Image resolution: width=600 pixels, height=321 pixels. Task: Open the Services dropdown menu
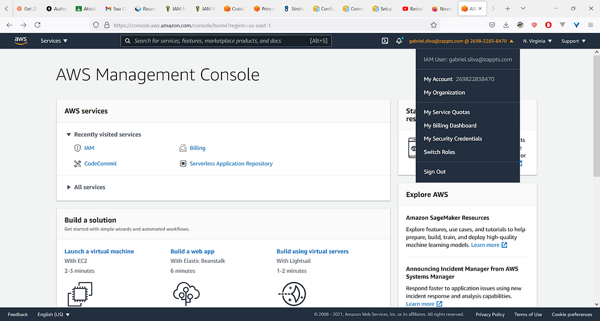click(54, 41)
